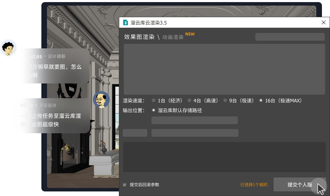Select 溜云库默认存储路径 output option

click(154, 110)
